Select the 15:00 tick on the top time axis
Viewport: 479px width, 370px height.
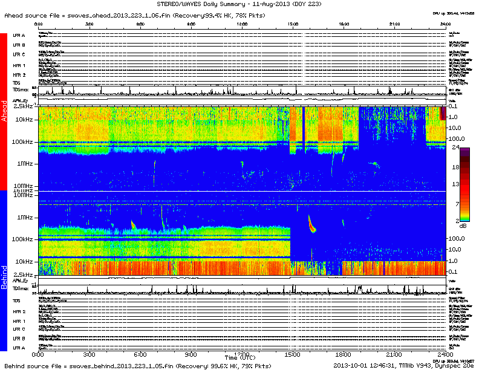[293, 24]
